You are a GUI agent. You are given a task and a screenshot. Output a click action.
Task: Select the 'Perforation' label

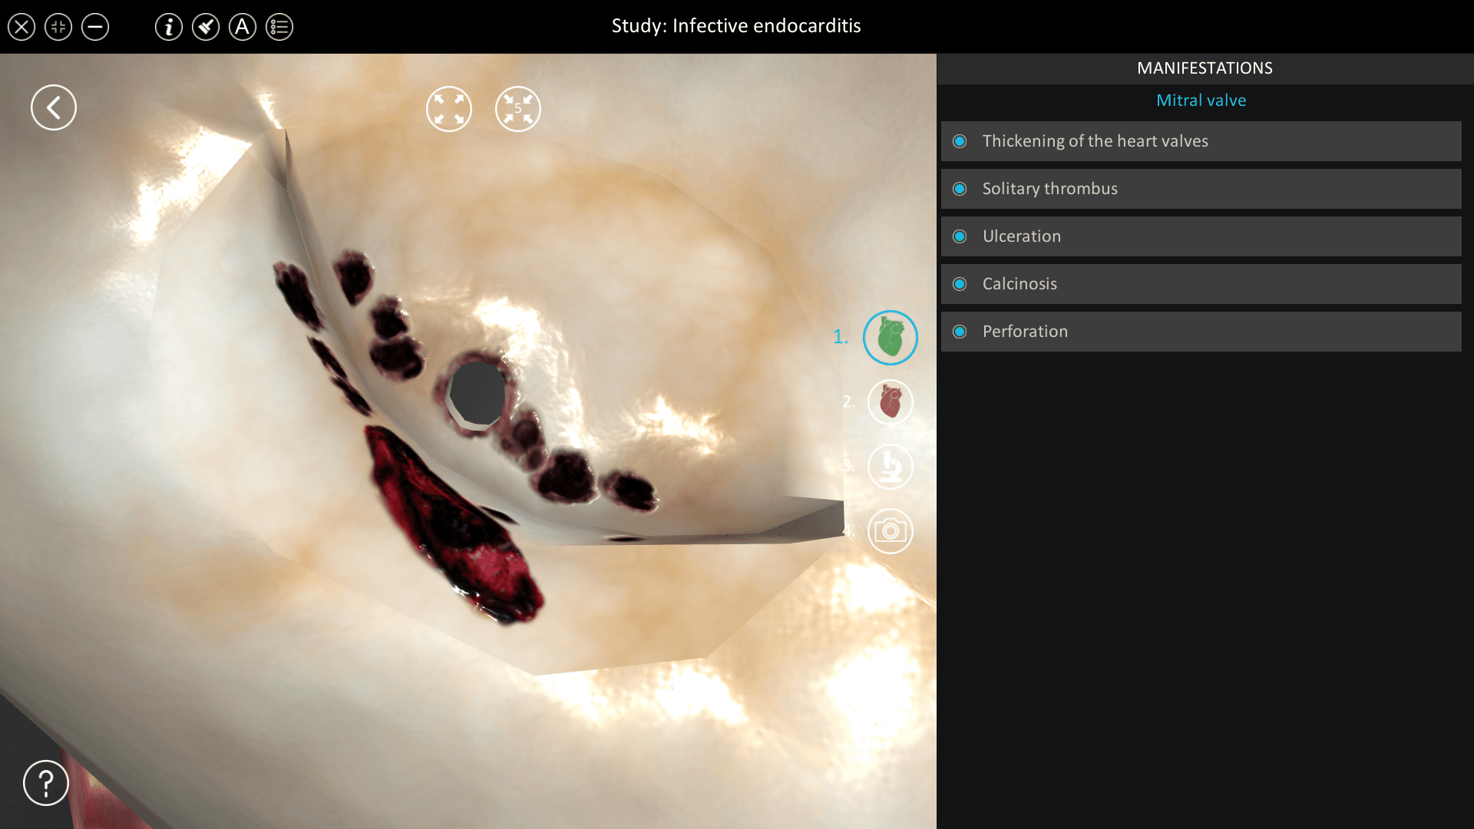[1025, 332]
